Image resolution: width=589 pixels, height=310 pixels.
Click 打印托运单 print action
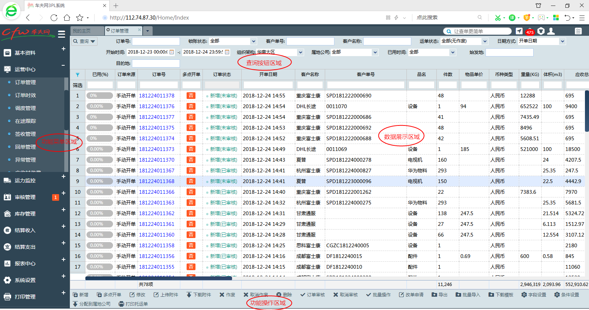[x=133, y=304]
